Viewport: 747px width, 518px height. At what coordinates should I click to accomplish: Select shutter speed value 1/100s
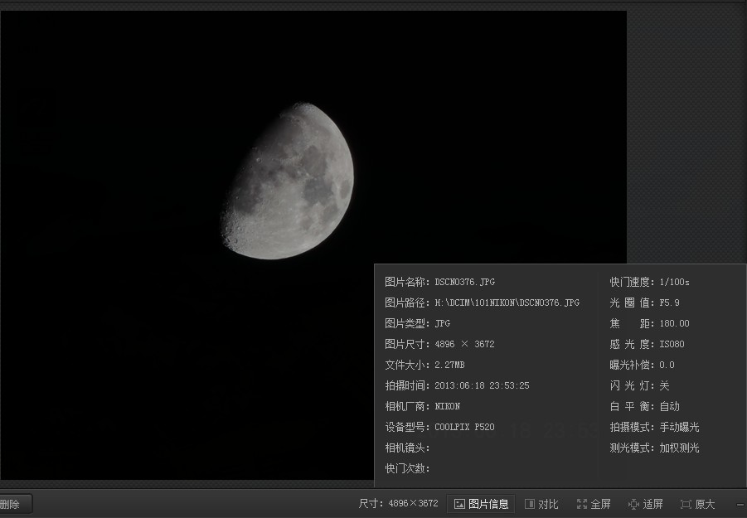click(x=675, y=282)
